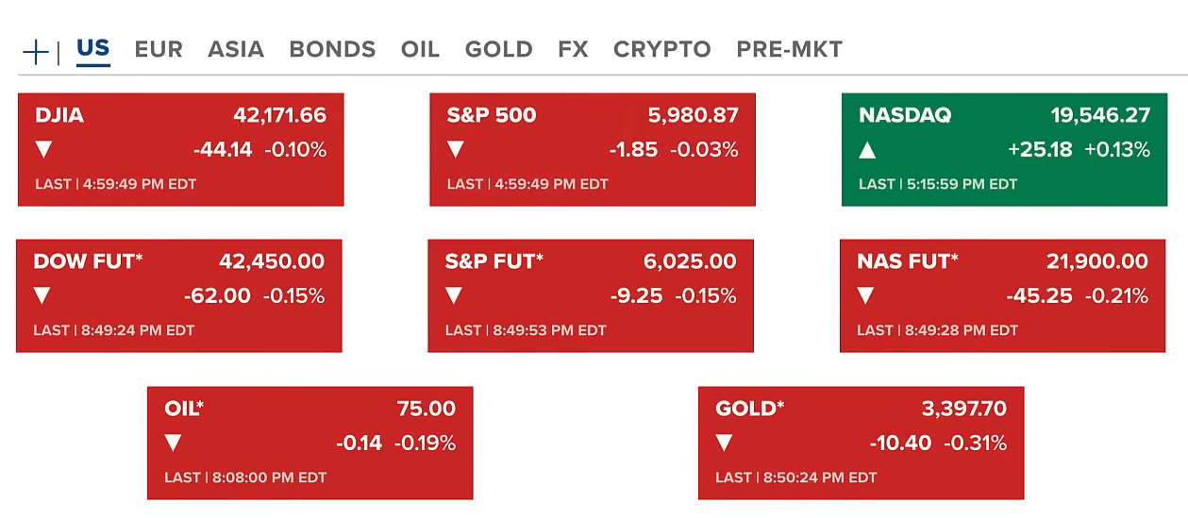Open the FX tab

coord(573,49)
